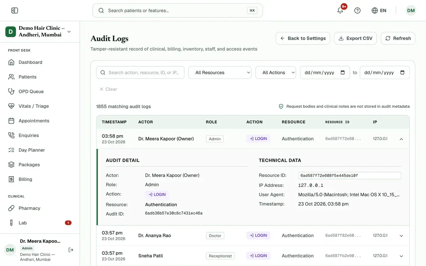Click the Lab test tube icon
Screen dimensions: 426x266
click(x=11, y=223)
